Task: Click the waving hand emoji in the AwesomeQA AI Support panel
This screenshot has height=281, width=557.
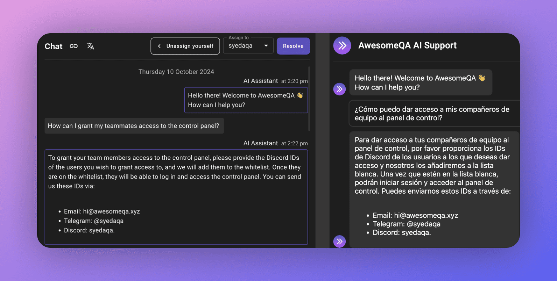Action: pos(482,78)
